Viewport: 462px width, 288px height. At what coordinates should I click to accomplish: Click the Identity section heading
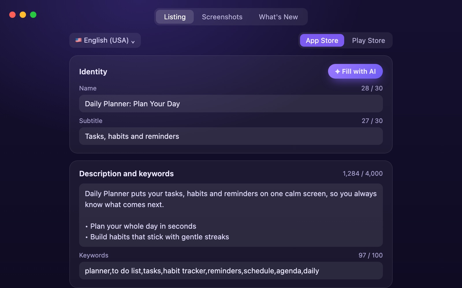(93, 72)
